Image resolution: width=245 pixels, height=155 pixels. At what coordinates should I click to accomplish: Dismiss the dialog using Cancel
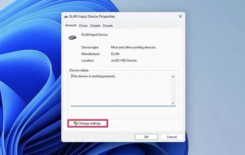click(x=171, y=137)
